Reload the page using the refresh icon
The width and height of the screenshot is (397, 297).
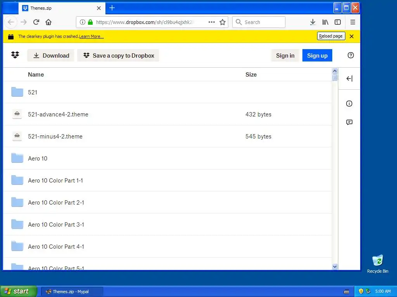pyautogui.click(x=36, y=22)
